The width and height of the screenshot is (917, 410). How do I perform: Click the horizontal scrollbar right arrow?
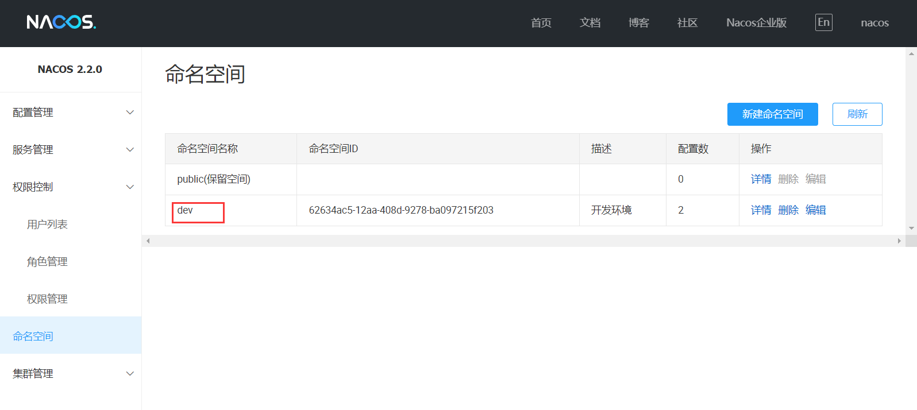899,241
